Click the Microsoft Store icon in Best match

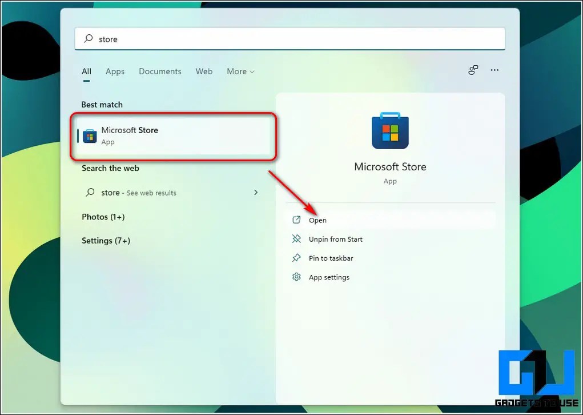coord(90,136)
